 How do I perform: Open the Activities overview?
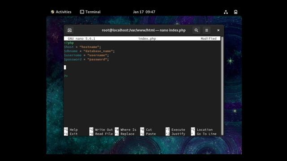[x=61, y=12]
